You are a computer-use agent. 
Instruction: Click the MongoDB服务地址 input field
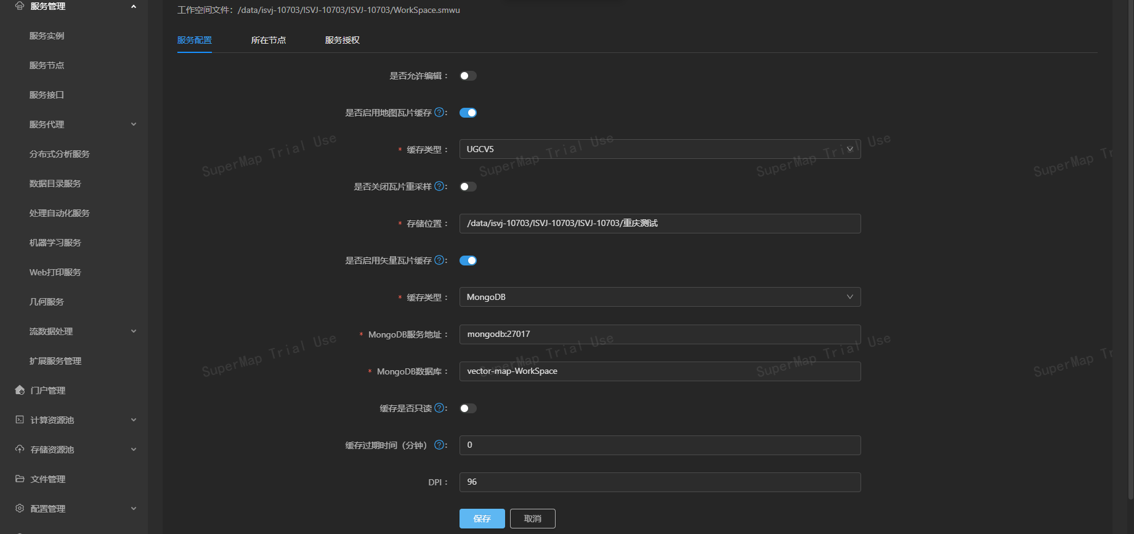(660, 334)
